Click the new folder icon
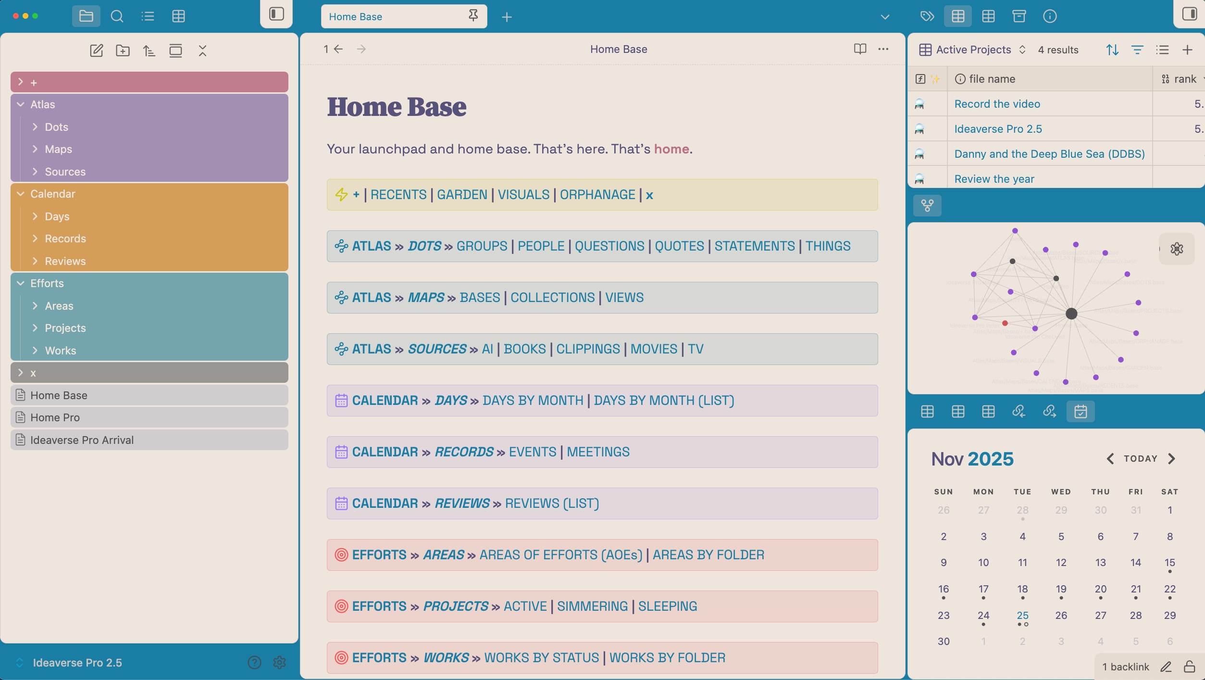This screenshot has height=680, width=1205. point(123,50)
